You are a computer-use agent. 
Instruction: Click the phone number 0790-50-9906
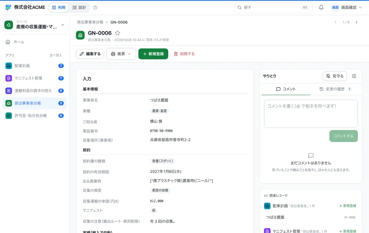click(161, 131)
